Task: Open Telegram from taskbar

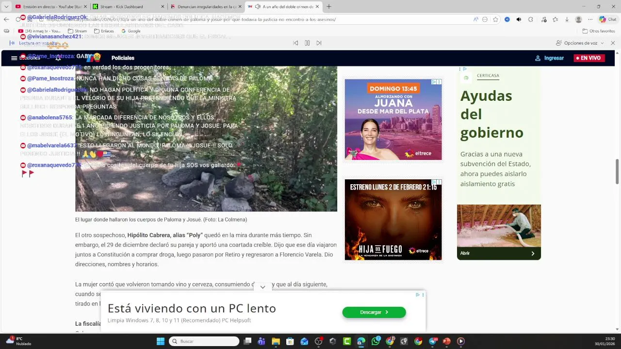Action: 433,341
